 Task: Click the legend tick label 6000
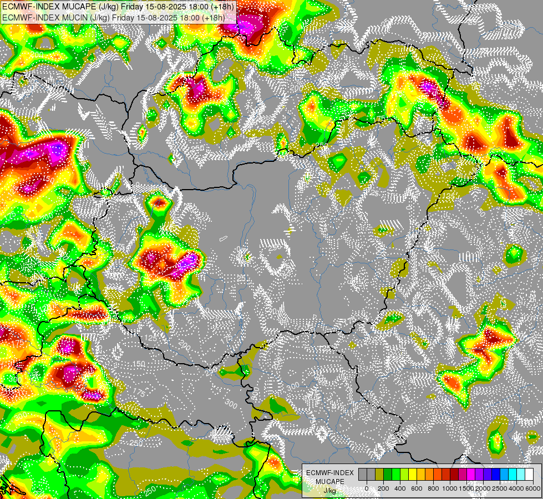point(533,488)
